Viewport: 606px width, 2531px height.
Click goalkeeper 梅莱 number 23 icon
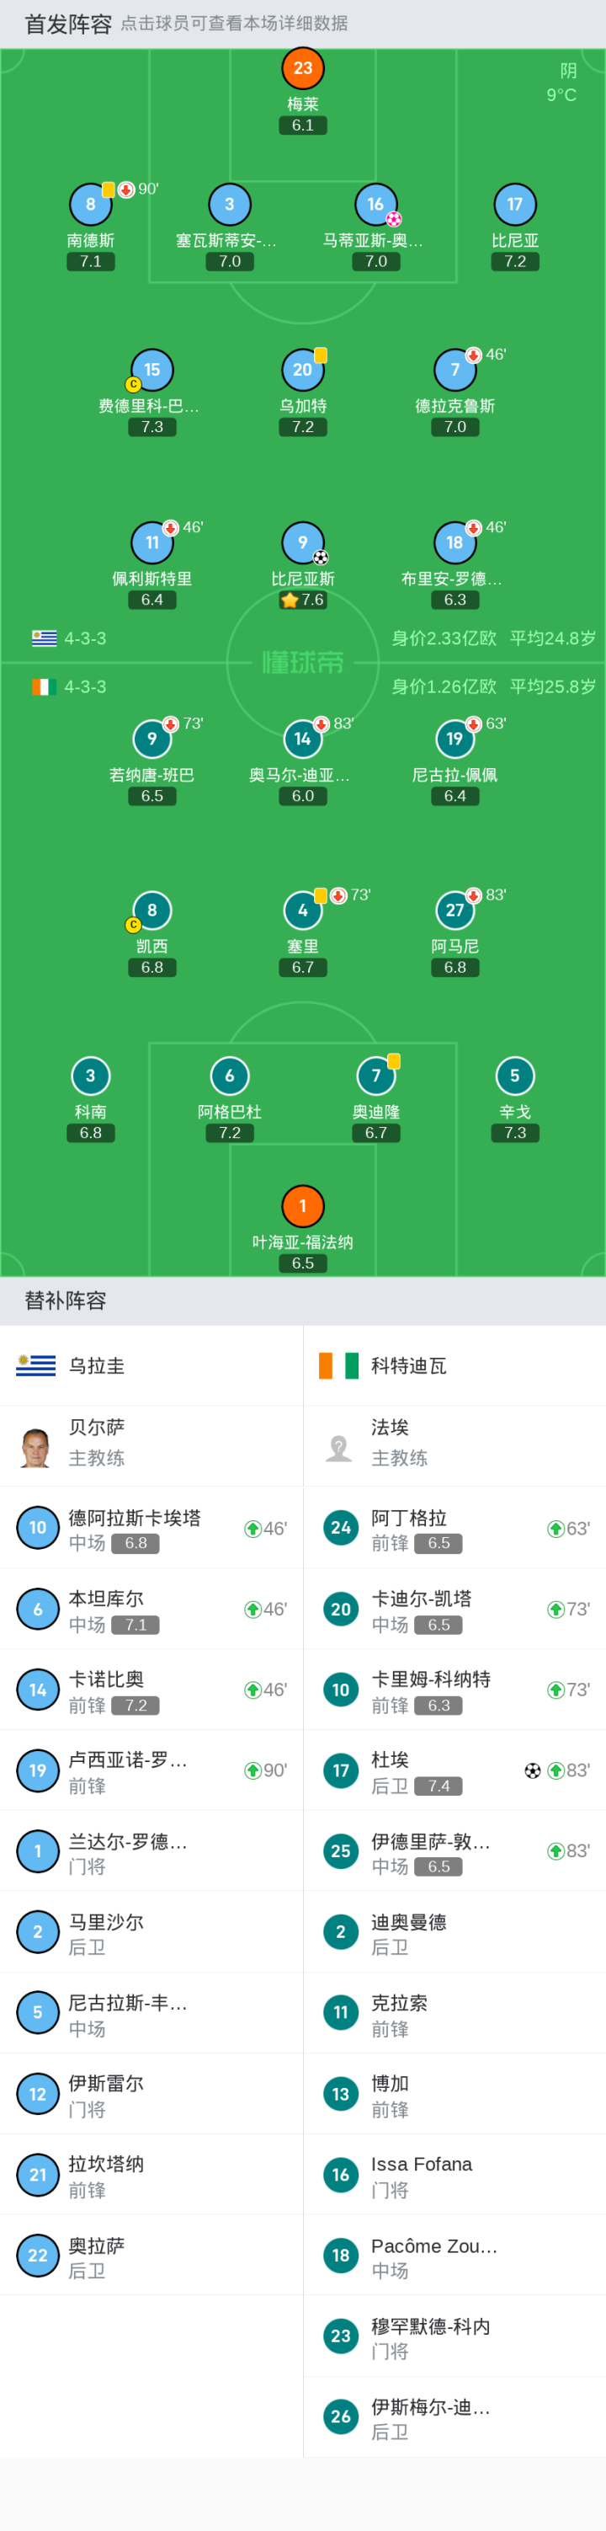pos(302,67)
